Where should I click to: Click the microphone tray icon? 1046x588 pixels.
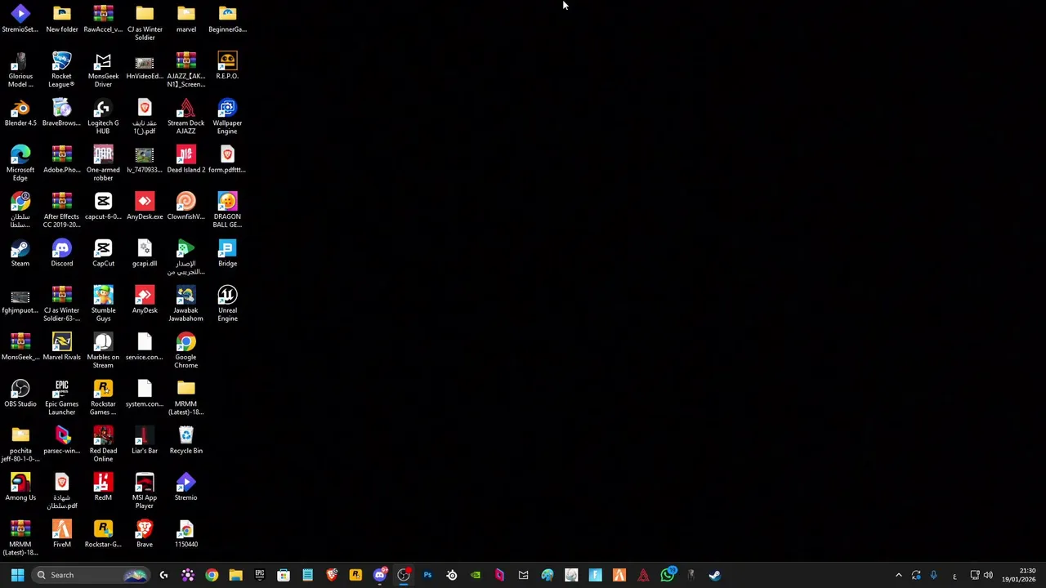tap(933, 575)
